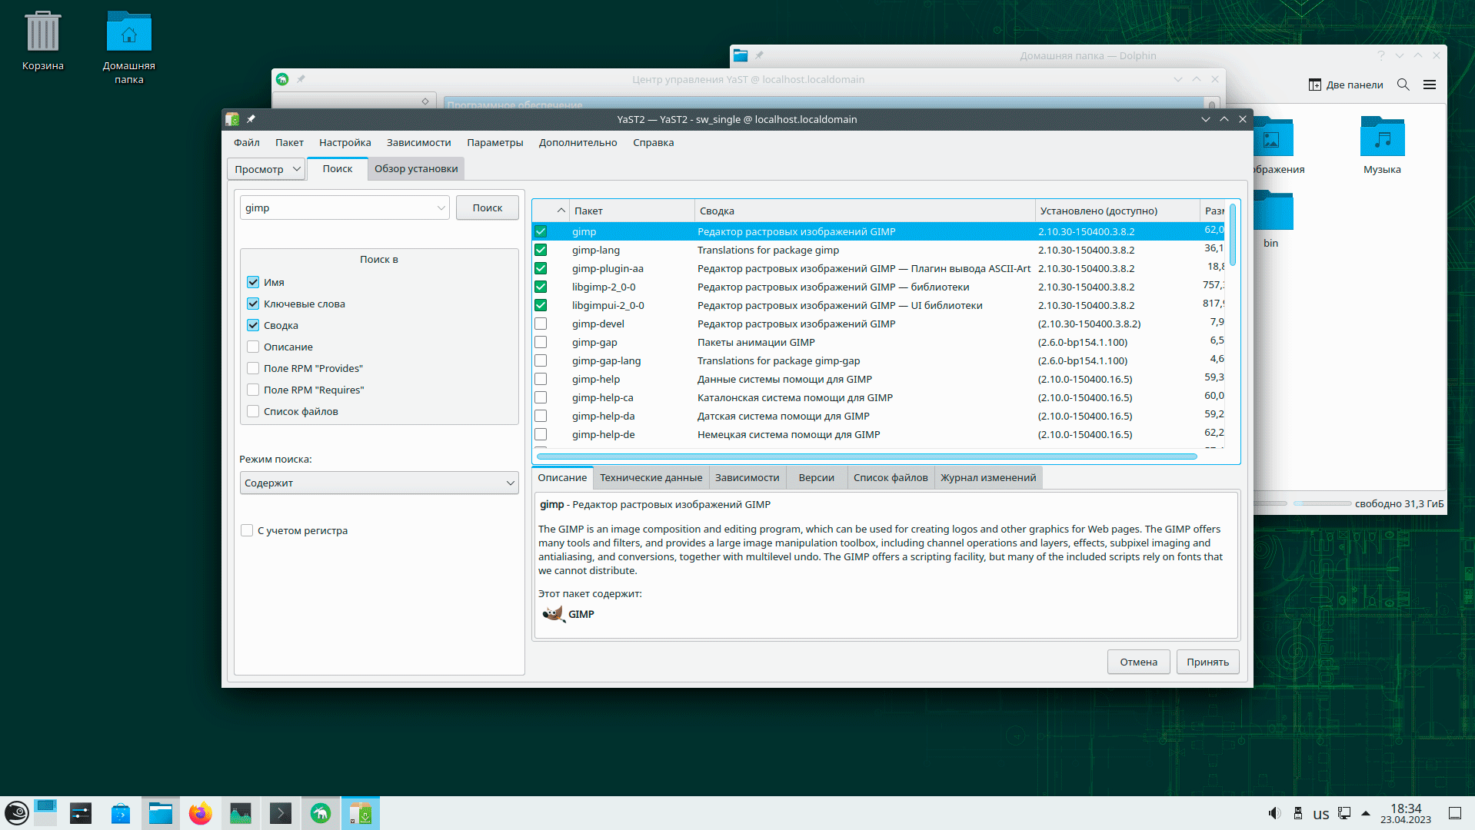Click the Dolphin search magnifier icon
Screen dimensions: 1475x830
coord(1403,85)
